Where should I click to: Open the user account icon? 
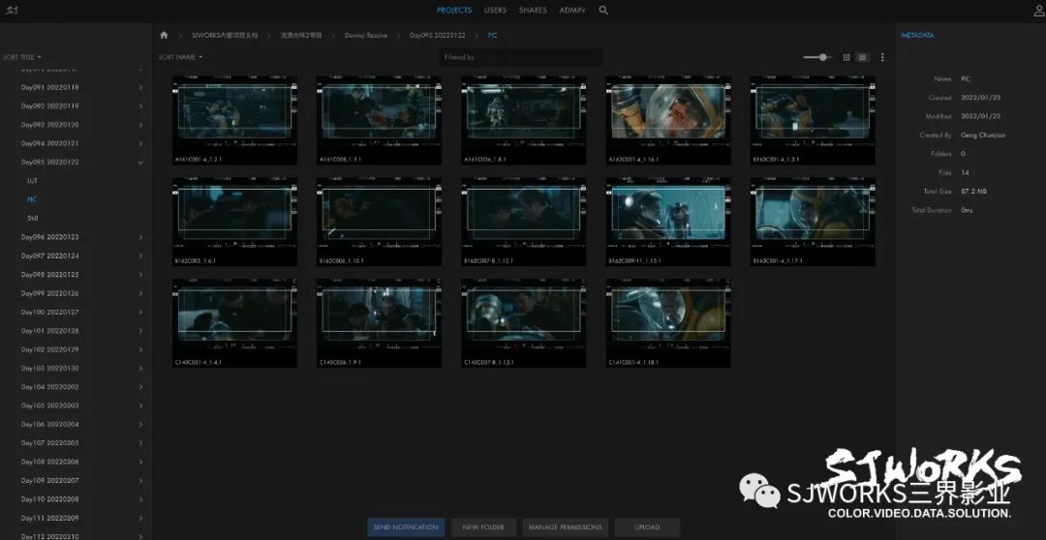coord(1039,10)
